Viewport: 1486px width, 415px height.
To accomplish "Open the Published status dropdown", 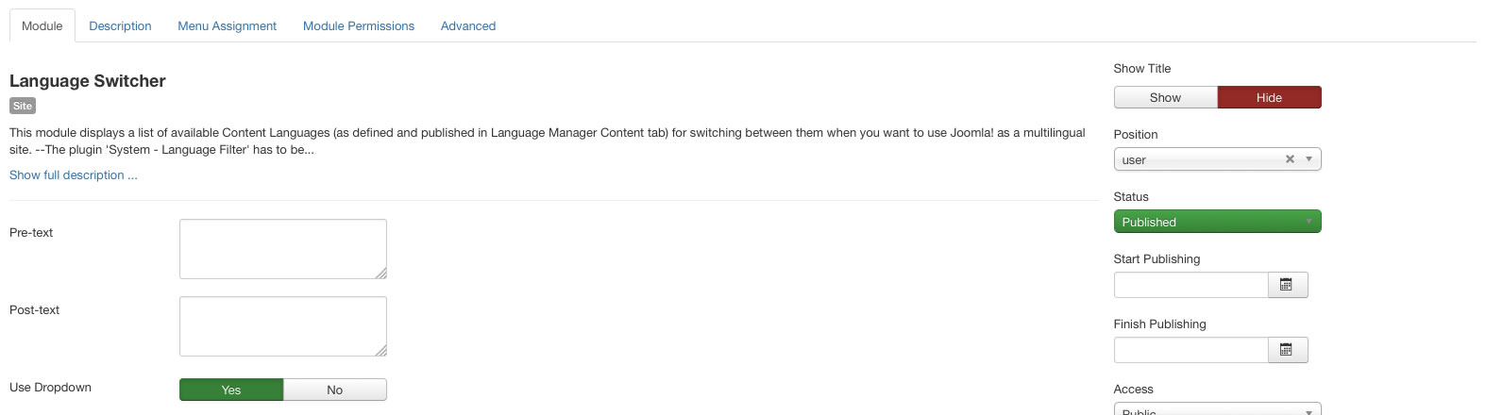I will click(1217, 222).
